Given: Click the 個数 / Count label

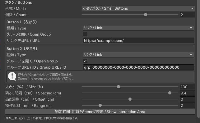Looking at the screenshot, I should (x=16, y=15).
